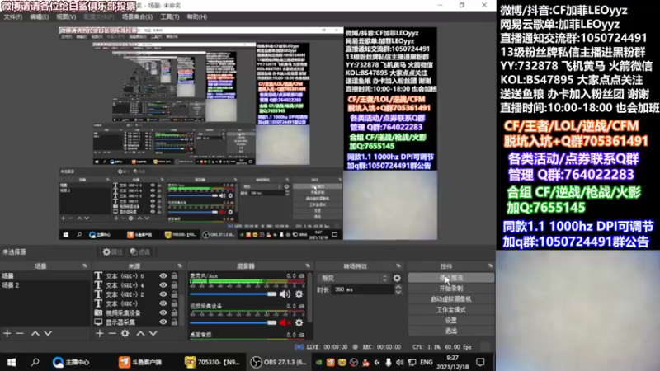The image size is (660, 371).
Task: Select source 文本 (GDI+) 4
Action: tap(125, 285)
